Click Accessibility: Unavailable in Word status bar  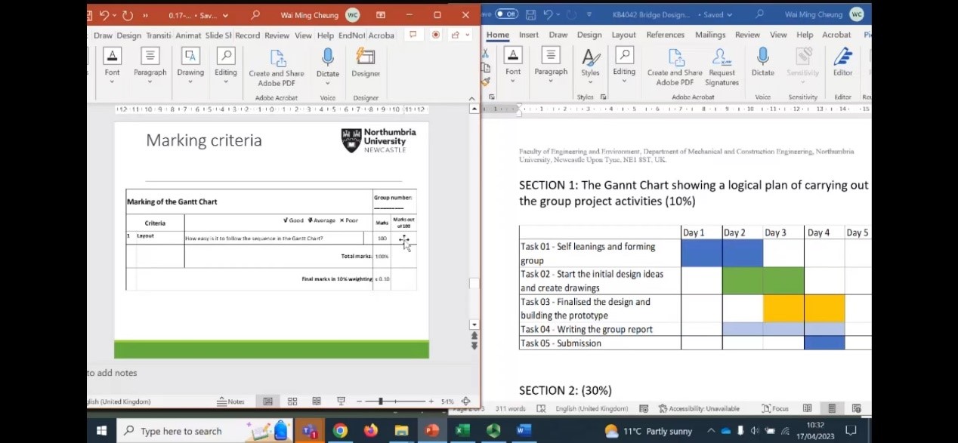[x=698, y=408]
